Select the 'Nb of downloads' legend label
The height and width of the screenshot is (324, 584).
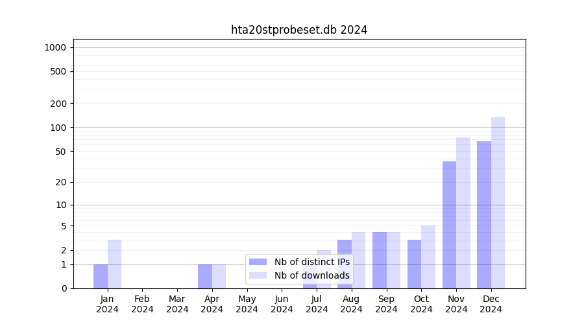click(x=311, y=275)
